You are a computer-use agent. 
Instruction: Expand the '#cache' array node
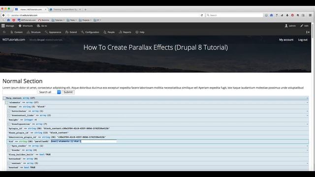point(9,150)
